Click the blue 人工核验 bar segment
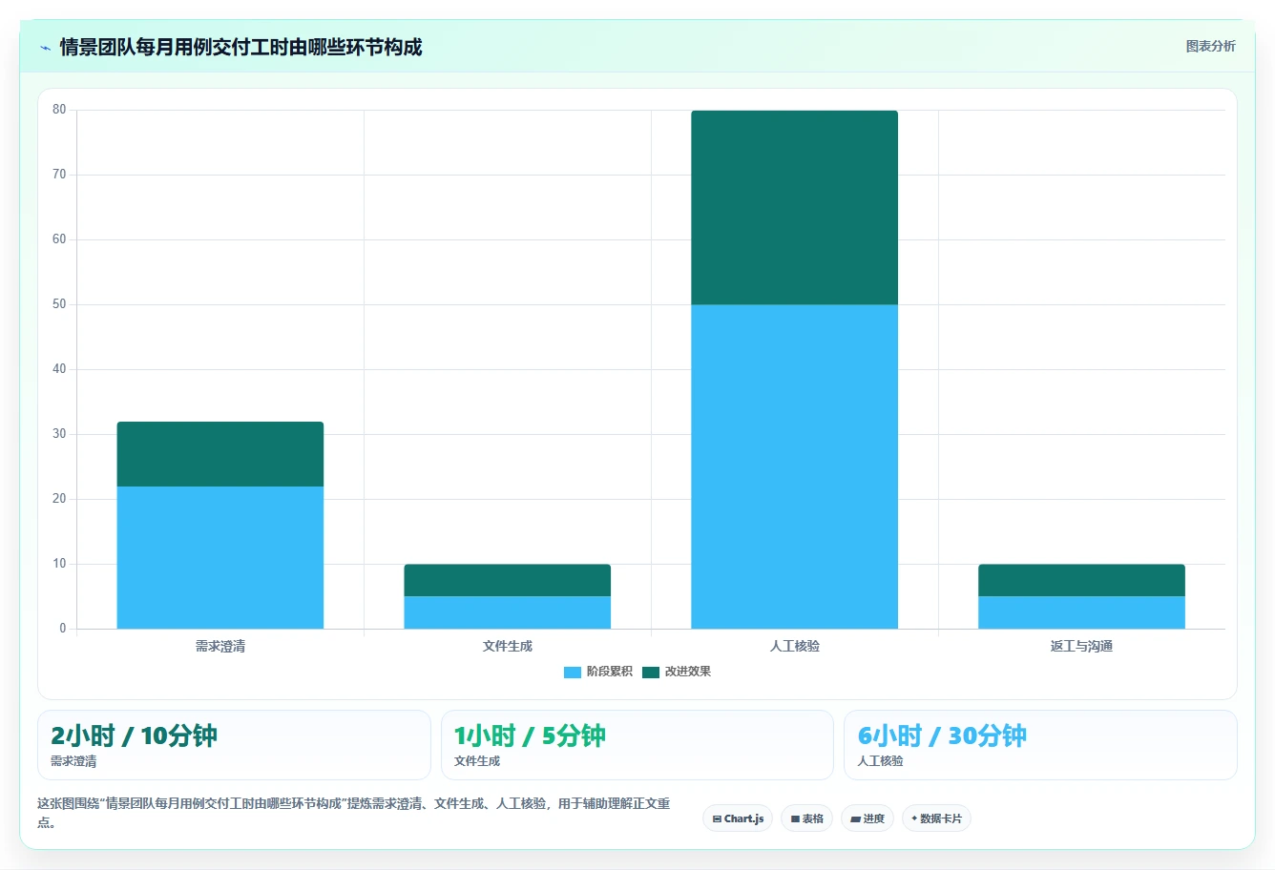The height and width of the screenshot is (870, 1275). click(x=795, y=466)
